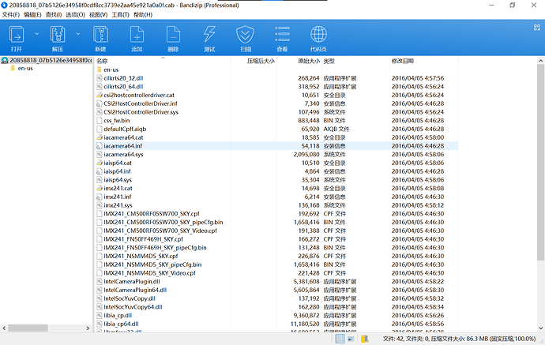Click the tree panel horizontal scrollbar thumb

pos(28,328)
